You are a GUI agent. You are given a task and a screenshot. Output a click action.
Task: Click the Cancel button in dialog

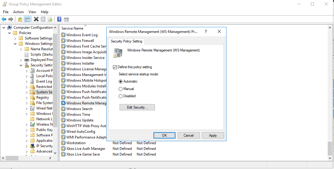[x=189, y=135]
